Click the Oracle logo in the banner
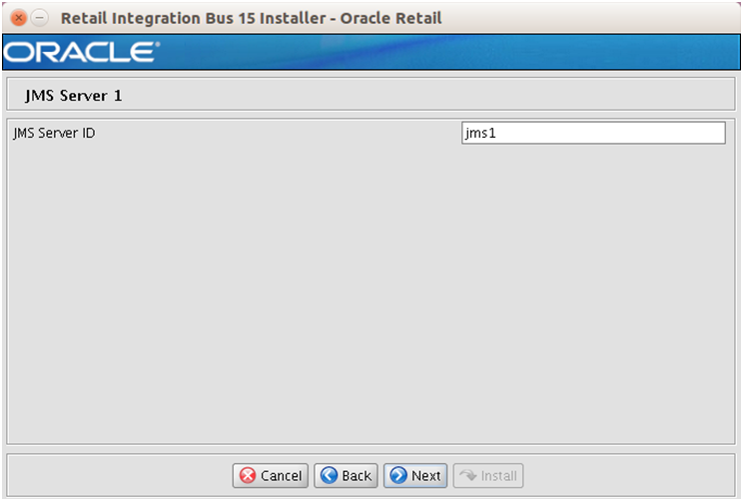This screenshot has height=501, width=743. point(81,52)
